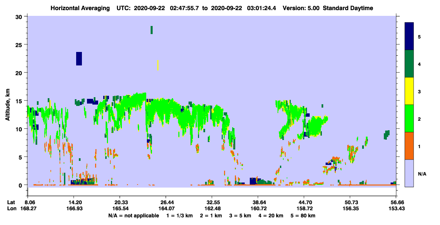This screenshot has height=225, width=440.
Task: Click legend text '1 = 1/3 km'
Action: [180, 216]
